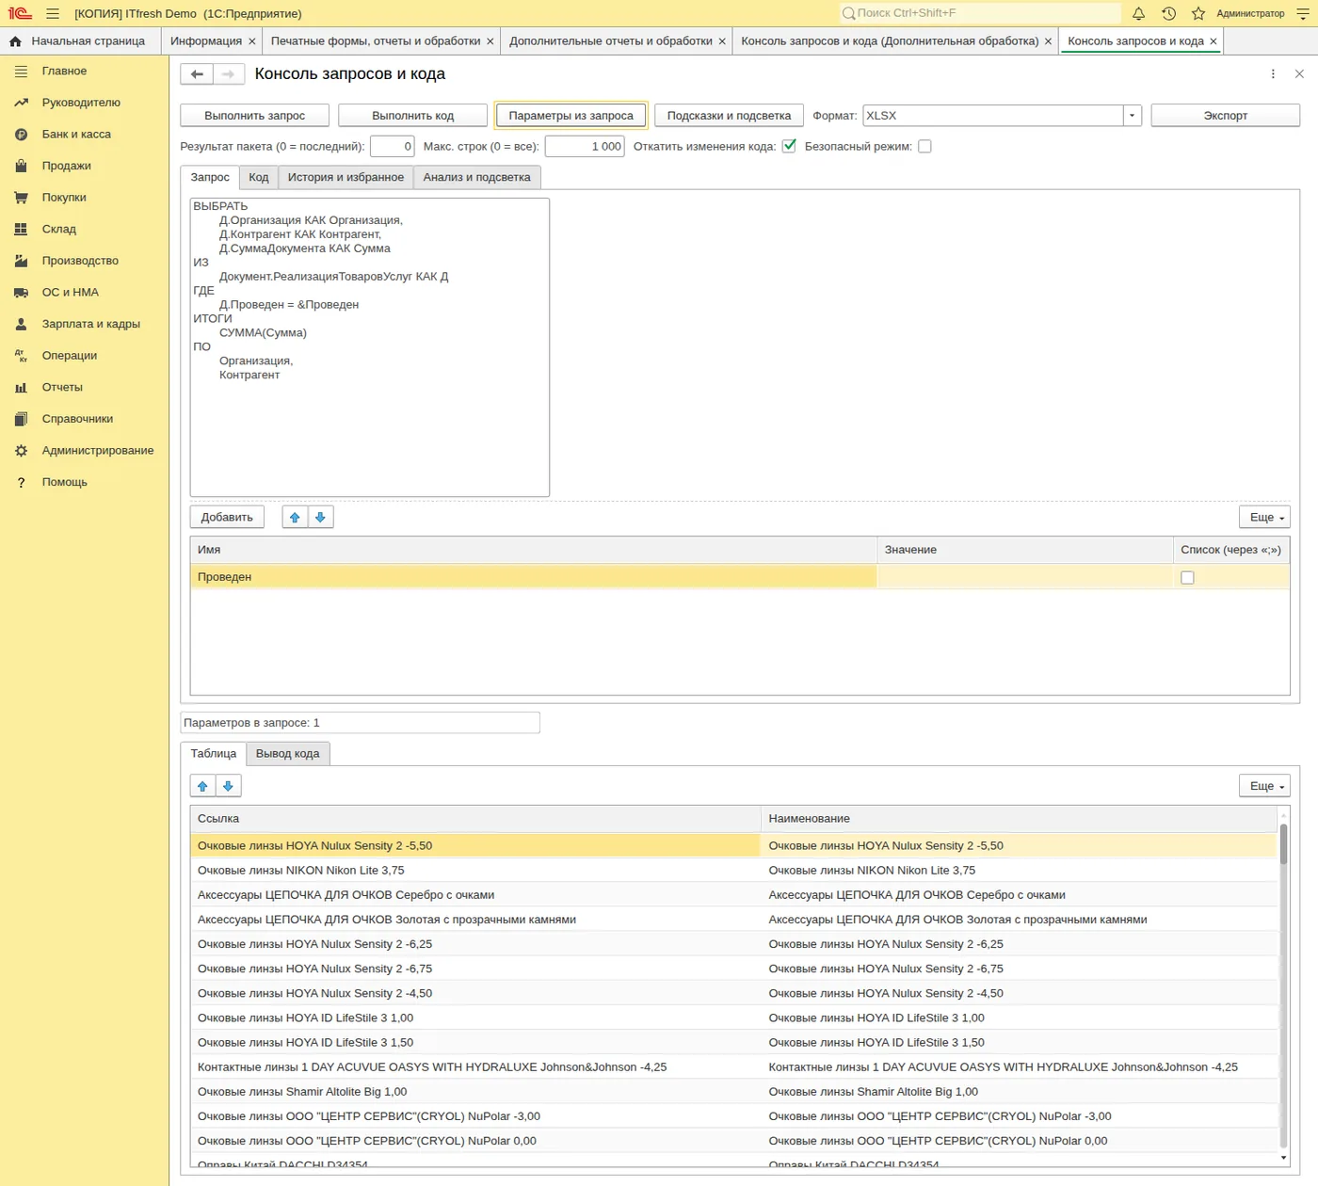This screenshot has height=1186, width=1318.
Task: Open favorites star icon
Action: coord(1198,13)
